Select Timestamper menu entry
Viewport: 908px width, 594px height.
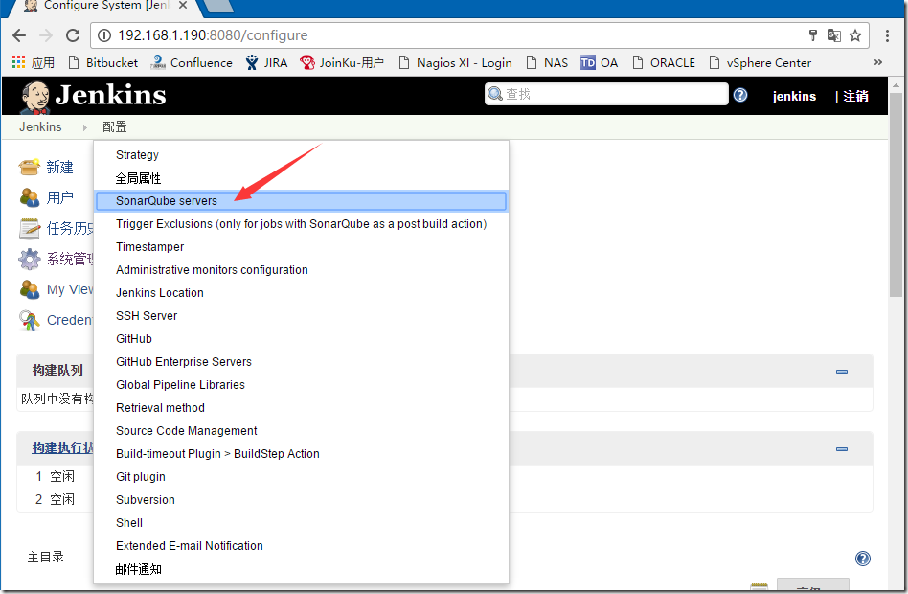tap(301, 247)
